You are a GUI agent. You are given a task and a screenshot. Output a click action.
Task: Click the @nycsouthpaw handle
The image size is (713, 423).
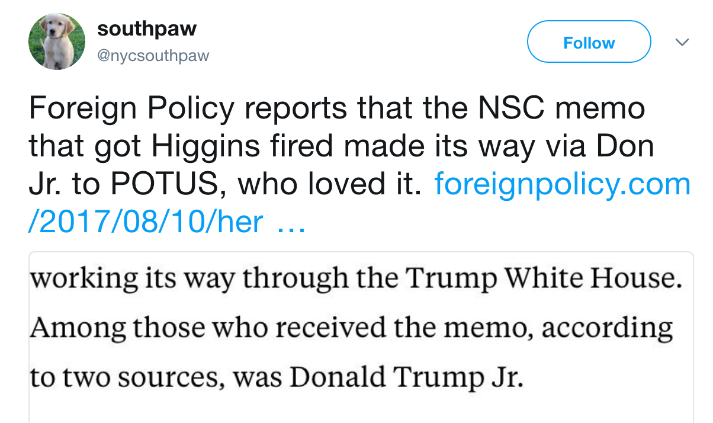(x=153, y=56)
